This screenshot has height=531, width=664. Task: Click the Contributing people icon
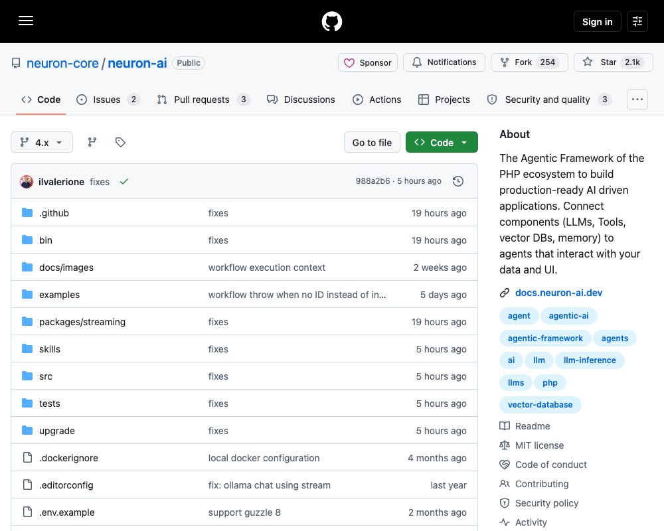(x=505, y=484)
